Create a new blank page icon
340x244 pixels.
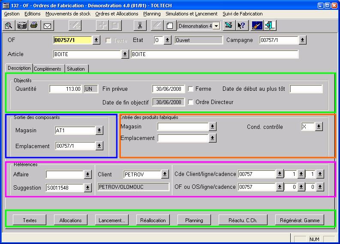170,26
